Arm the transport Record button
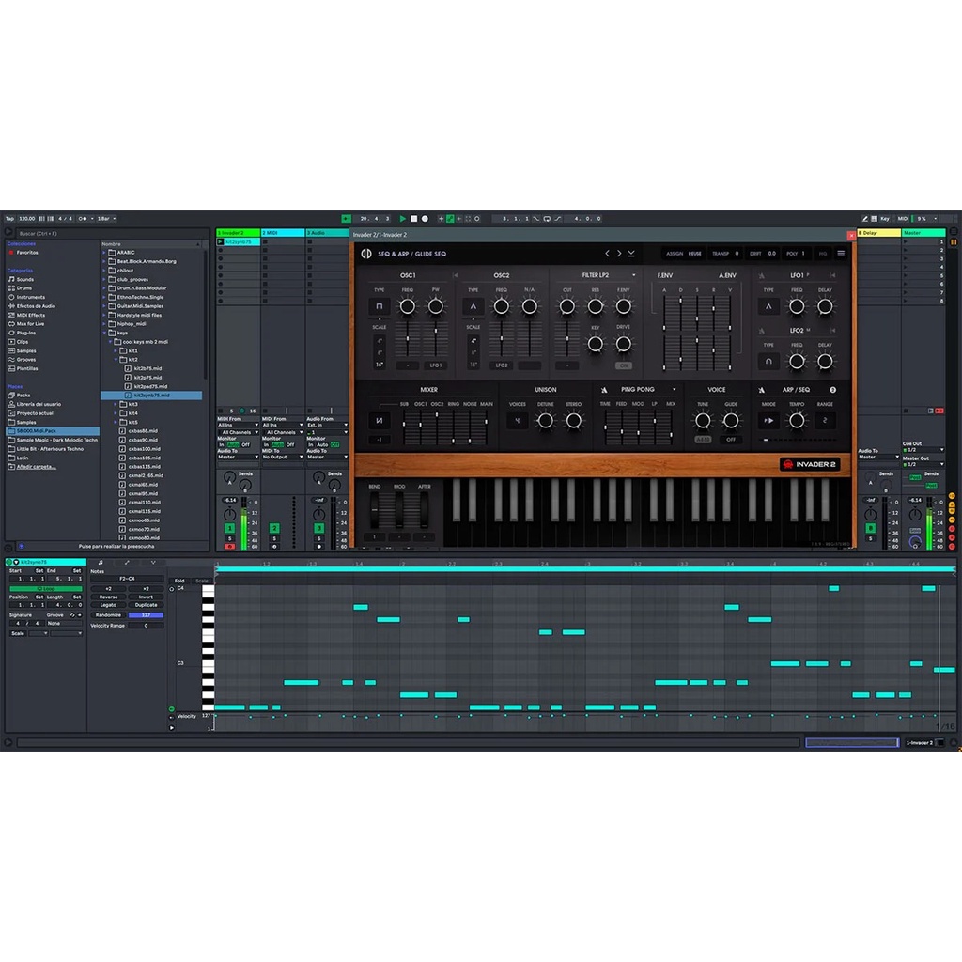 pyautogui.click(x=425, y=218)
